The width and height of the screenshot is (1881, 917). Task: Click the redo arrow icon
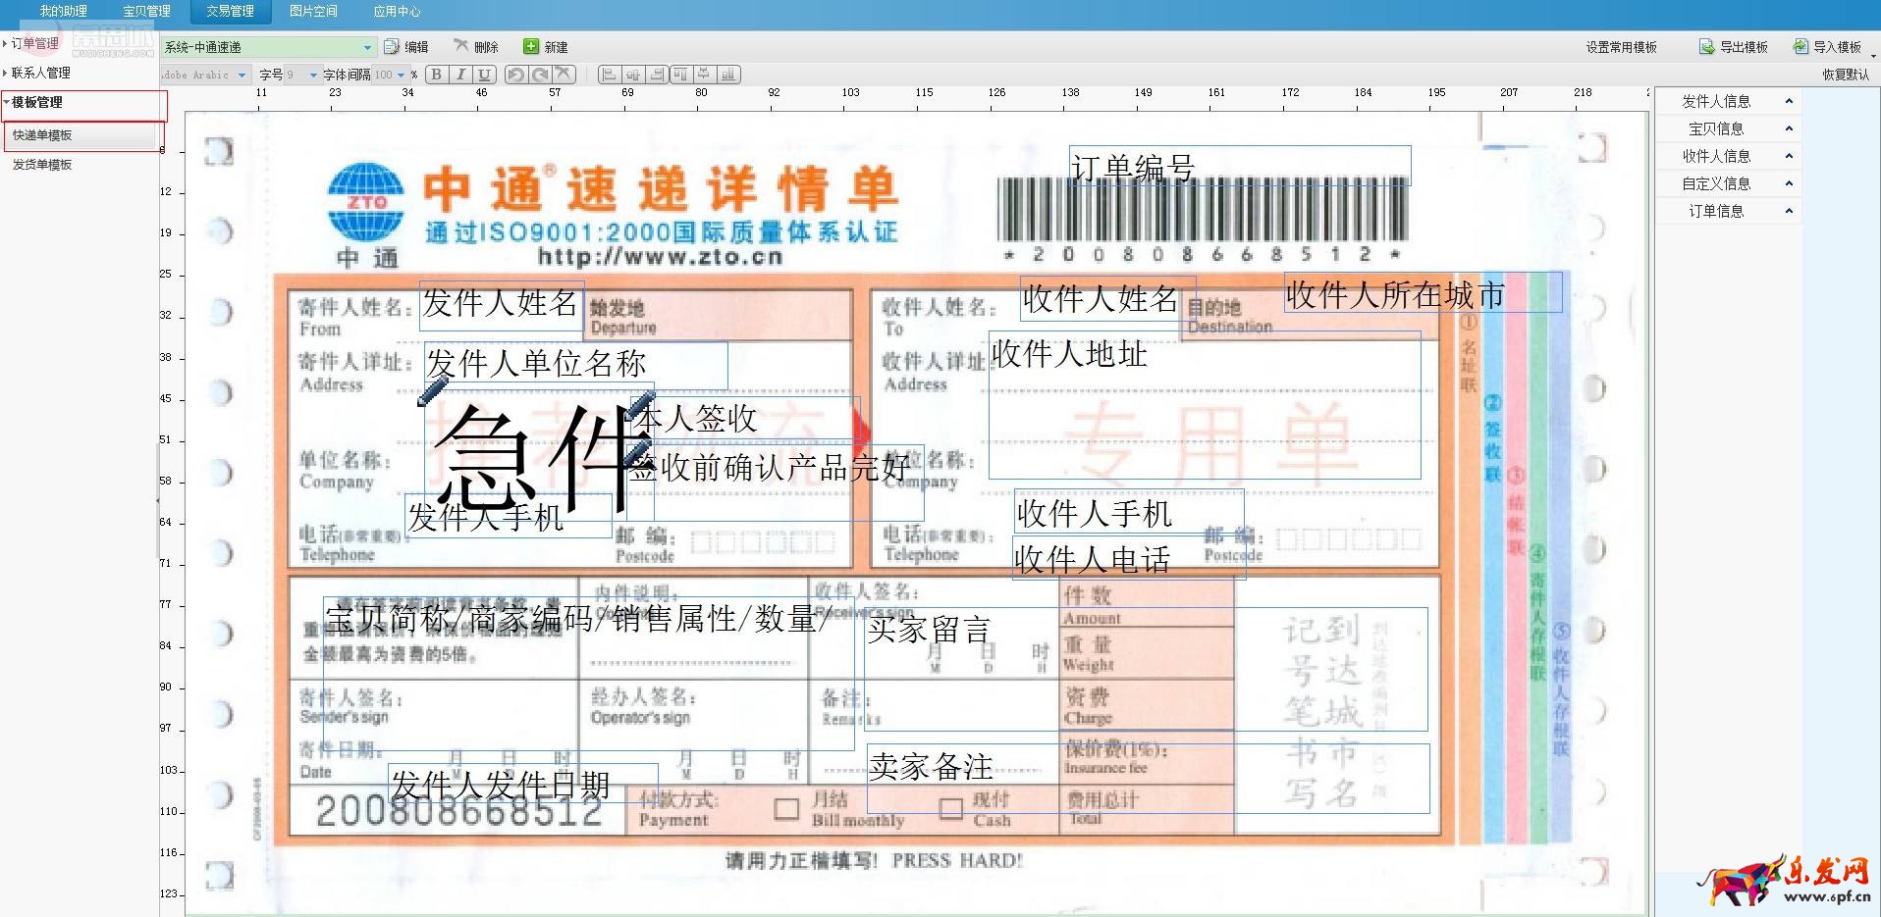pyautogui.click(x=540, y=74)
